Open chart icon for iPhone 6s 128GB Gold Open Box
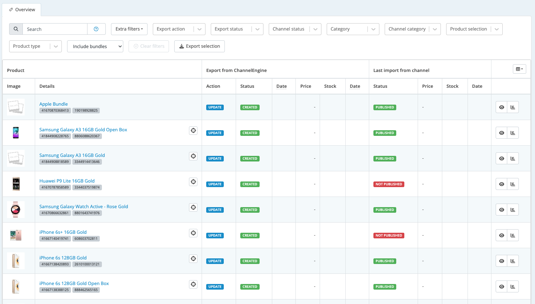The height and width of the screenshot is (304, 535). (x=513, y=286)
